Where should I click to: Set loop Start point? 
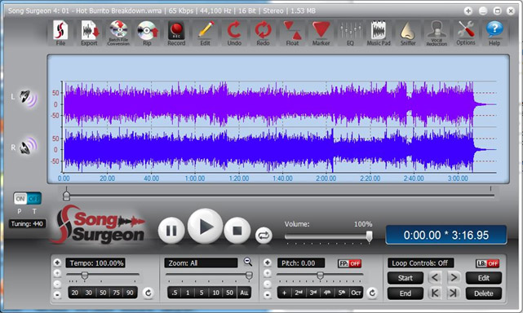tap(406, 278)
